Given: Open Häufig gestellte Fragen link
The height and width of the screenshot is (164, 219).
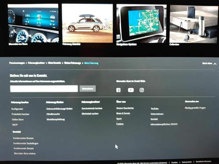Looking at the screenshot, I should coord(195,108).
